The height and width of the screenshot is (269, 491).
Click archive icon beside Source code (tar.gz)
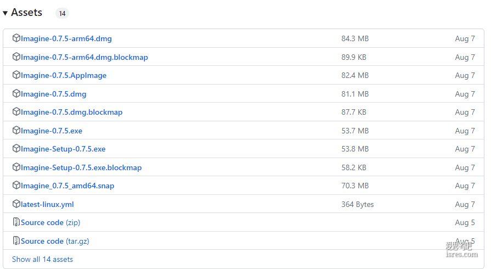(x=16, y=240)
